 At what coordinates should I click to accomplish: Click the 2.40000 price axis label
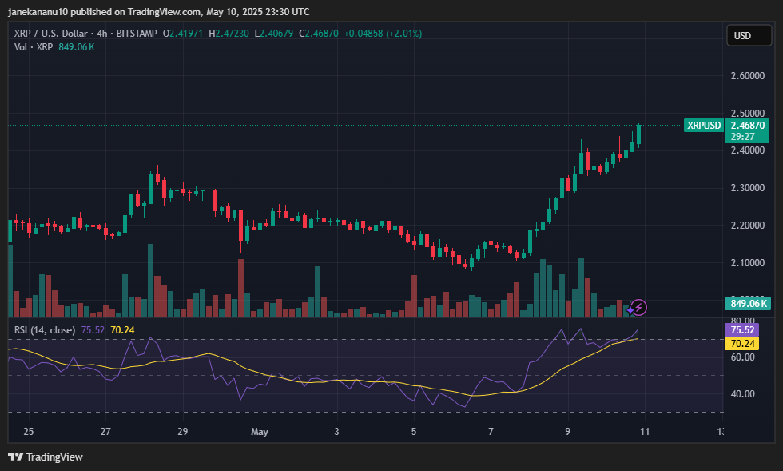[748, 150]
